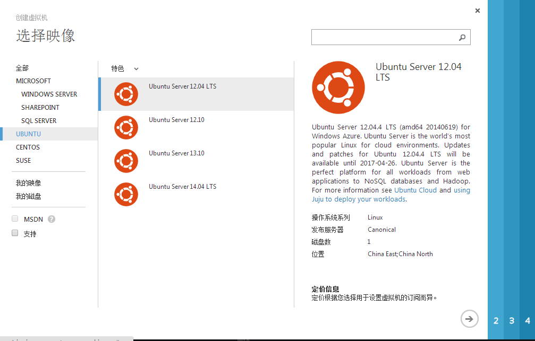Jump to wizard step 4
The height and width of the screenshot is (341, 535).
(528, 321)
